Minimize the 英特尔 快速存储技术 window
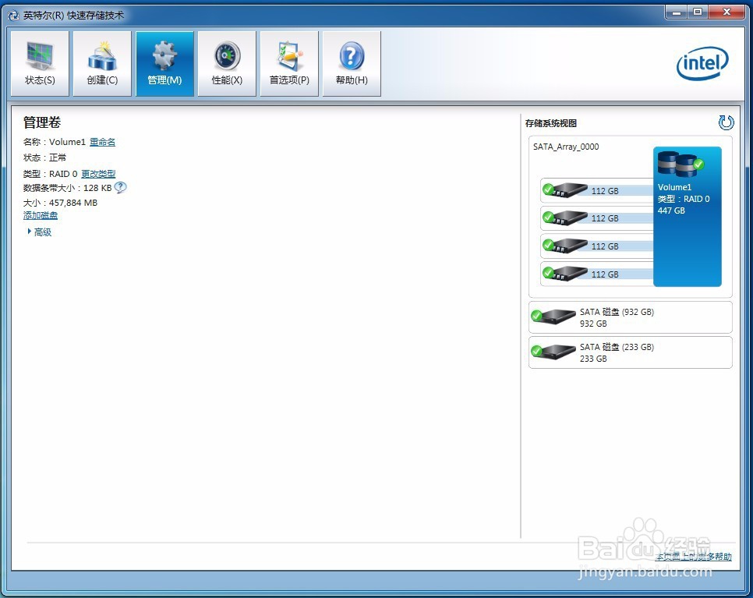Viewport: 753px width, 598px height. coord(676,12)
